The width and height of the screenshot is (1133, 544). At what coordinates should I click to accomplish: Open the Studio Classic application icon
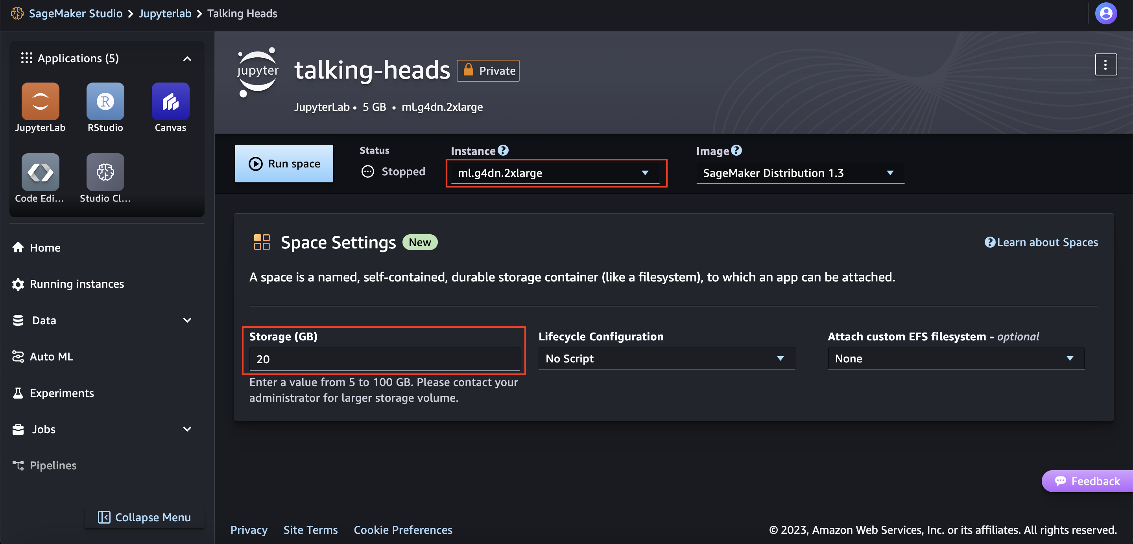(105, 172)
